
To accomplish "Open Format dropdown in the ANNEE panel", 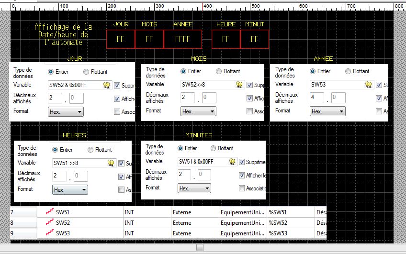I will 327,111.
